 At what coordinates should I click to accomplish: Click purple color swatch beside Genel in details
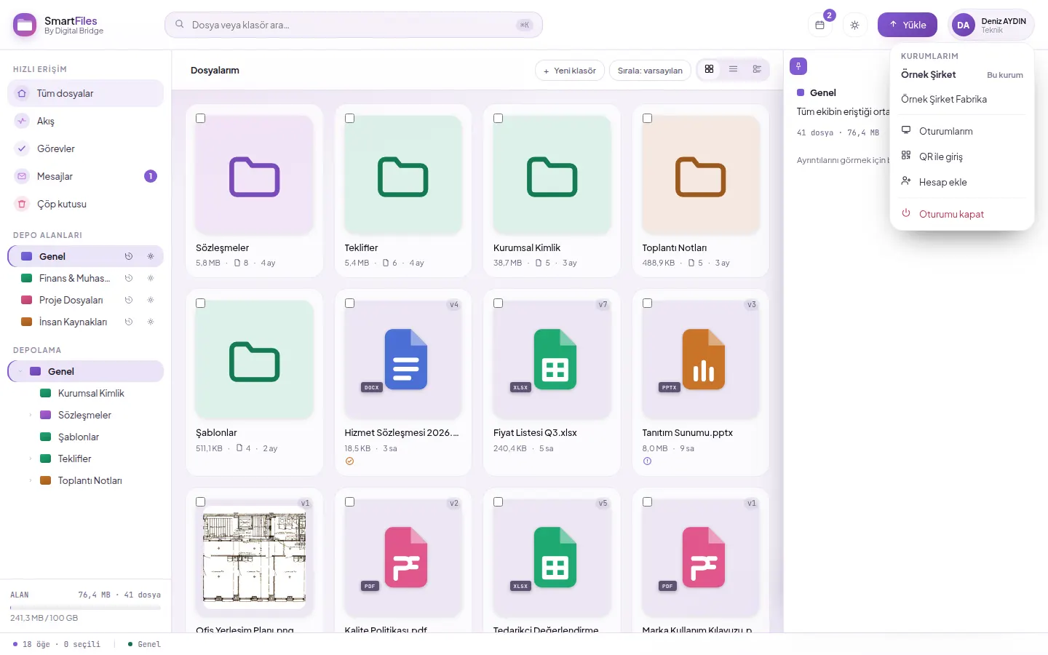(801, 92)
